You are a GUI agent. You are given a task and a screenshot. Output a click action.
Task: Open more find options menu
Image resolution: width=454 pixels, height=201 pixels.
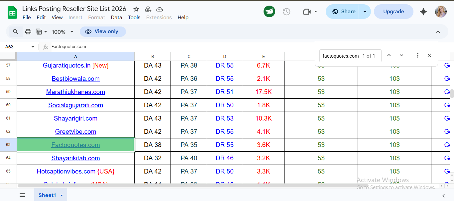point(418,56)
